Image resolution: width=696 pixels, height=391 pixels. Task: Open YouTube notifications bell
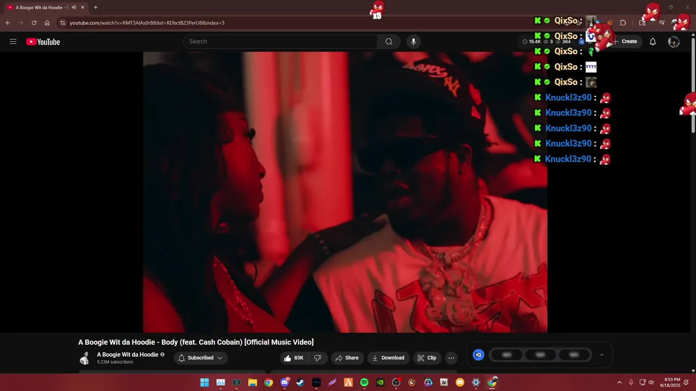pos(653,42)
